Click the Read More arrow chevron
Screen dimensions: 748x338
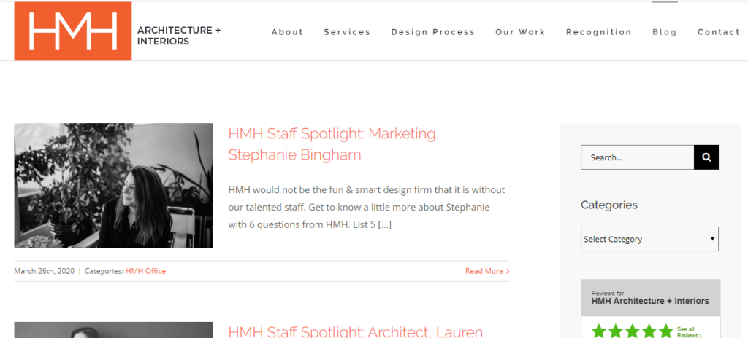coord(508,271)
